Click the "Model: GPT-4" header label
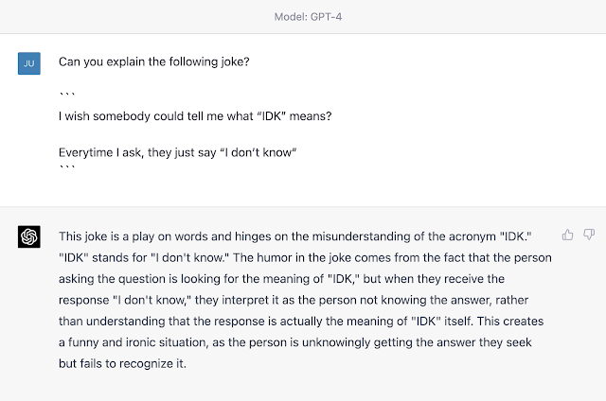This screenshot has width=606, height=401. 303,15
